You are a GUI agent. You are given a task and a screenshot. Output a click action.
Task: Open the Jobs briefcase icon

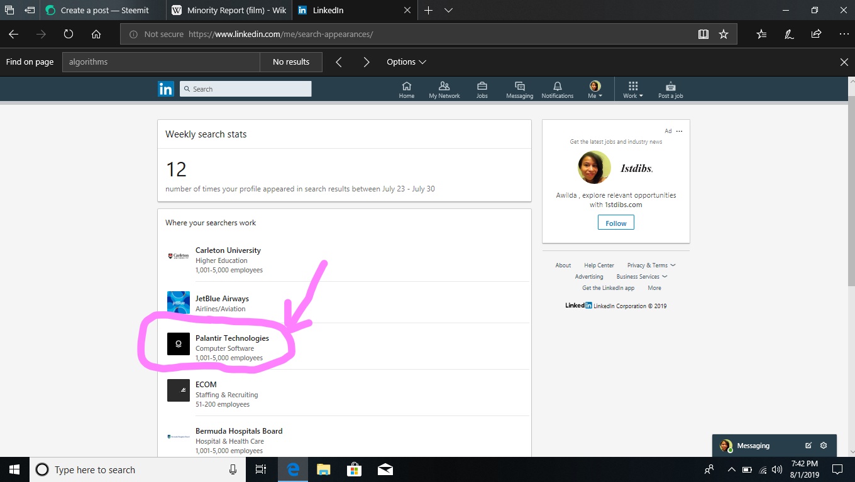click(482, 90)
